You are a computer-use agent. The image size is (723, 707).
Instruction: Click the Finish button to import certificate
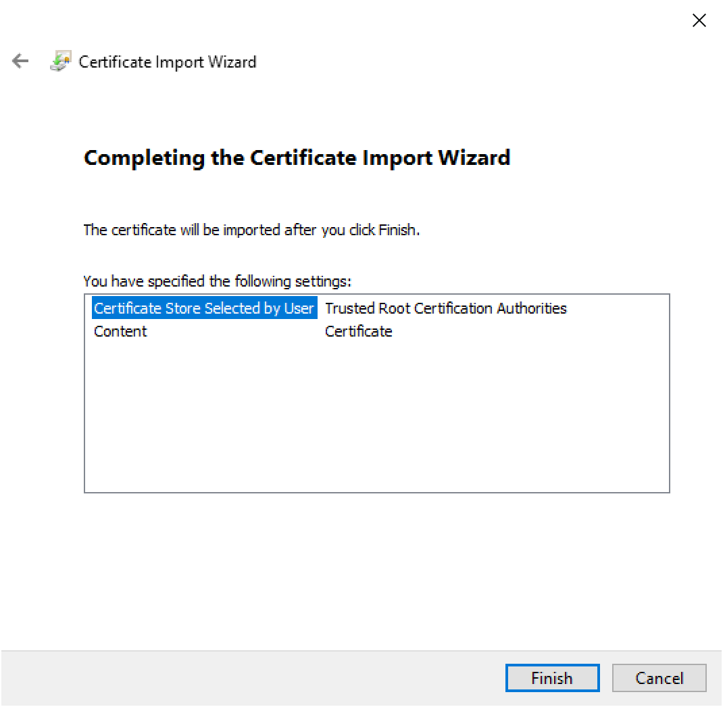coord(552,678)
